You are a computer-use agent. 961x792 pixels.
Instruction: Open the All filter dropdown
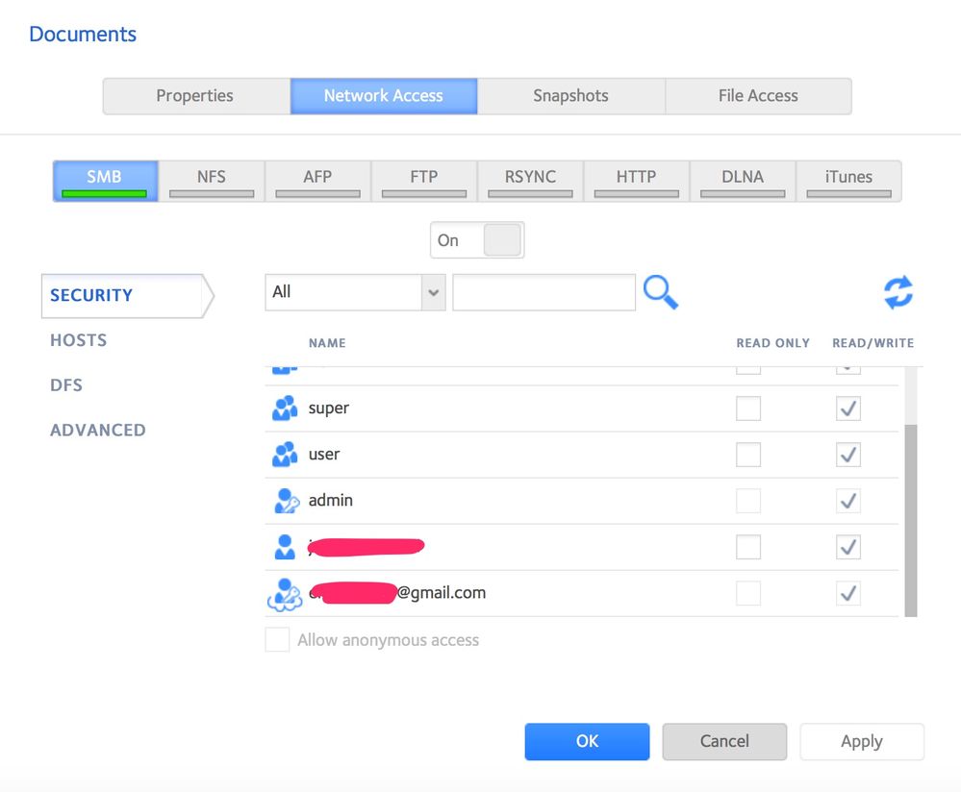355,292
